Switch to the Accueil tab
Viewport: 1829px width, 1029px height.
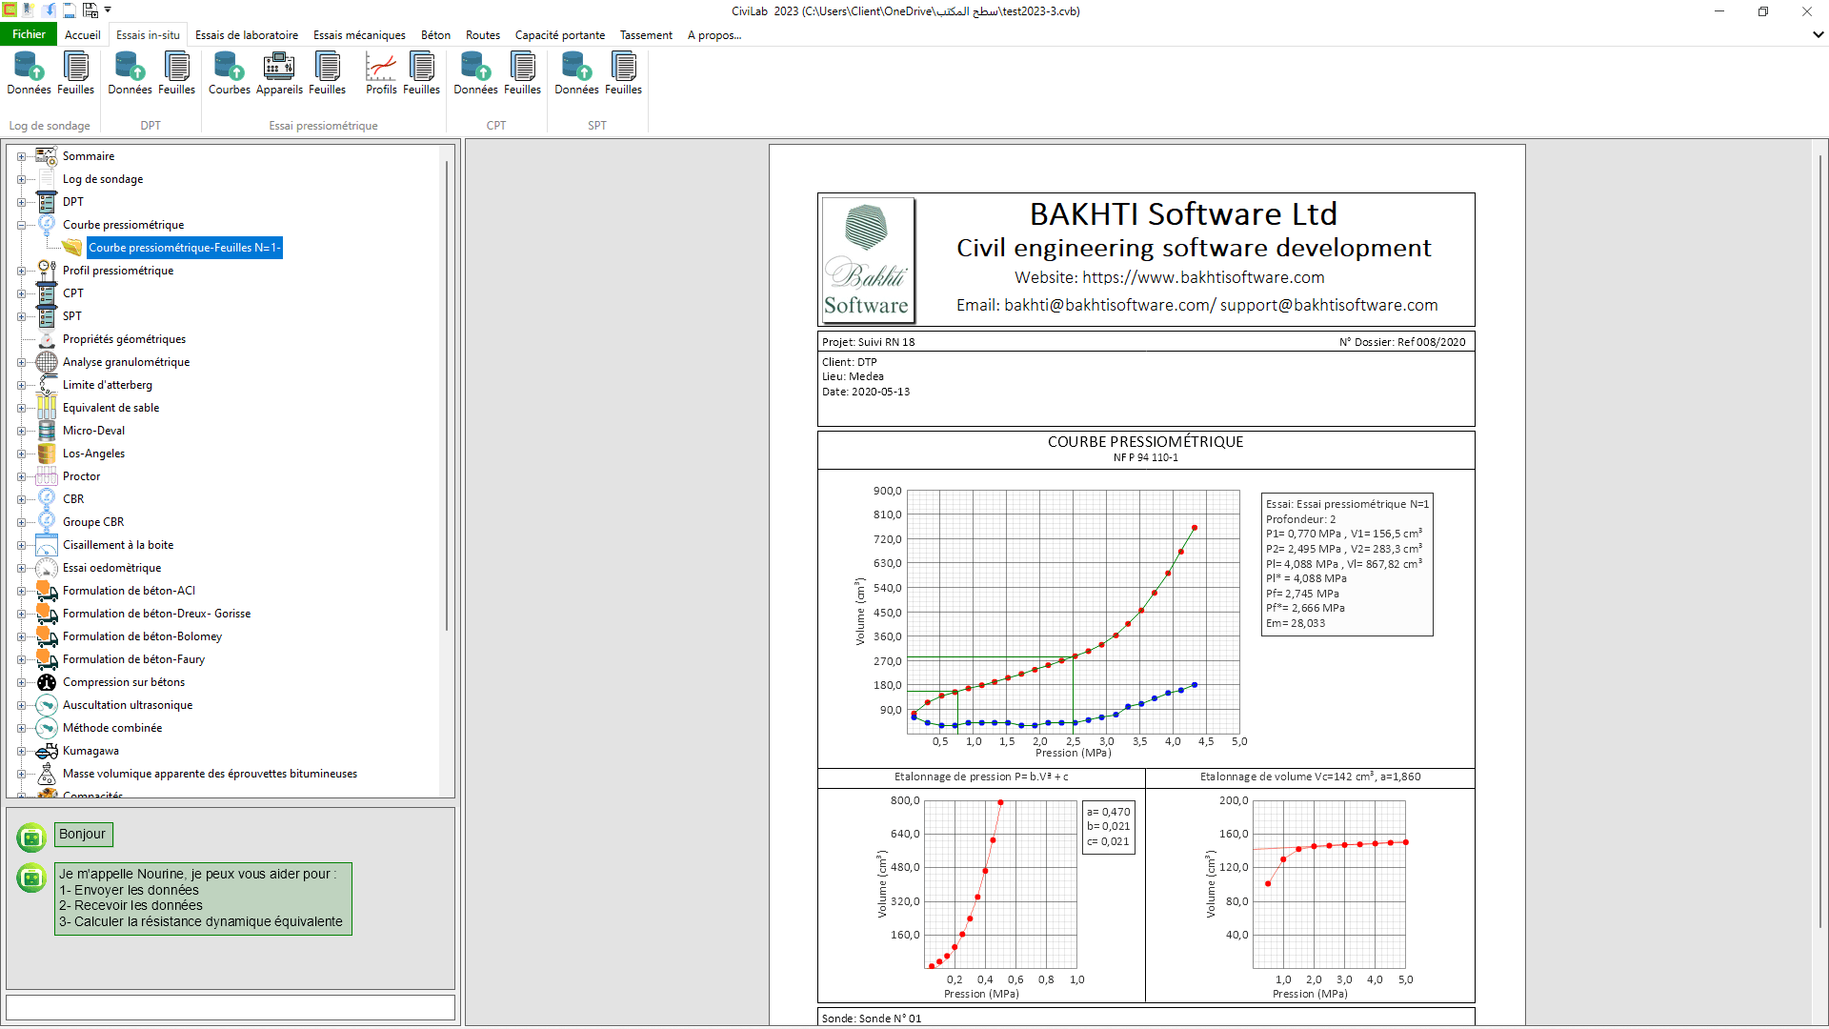(x=83, y=35)
